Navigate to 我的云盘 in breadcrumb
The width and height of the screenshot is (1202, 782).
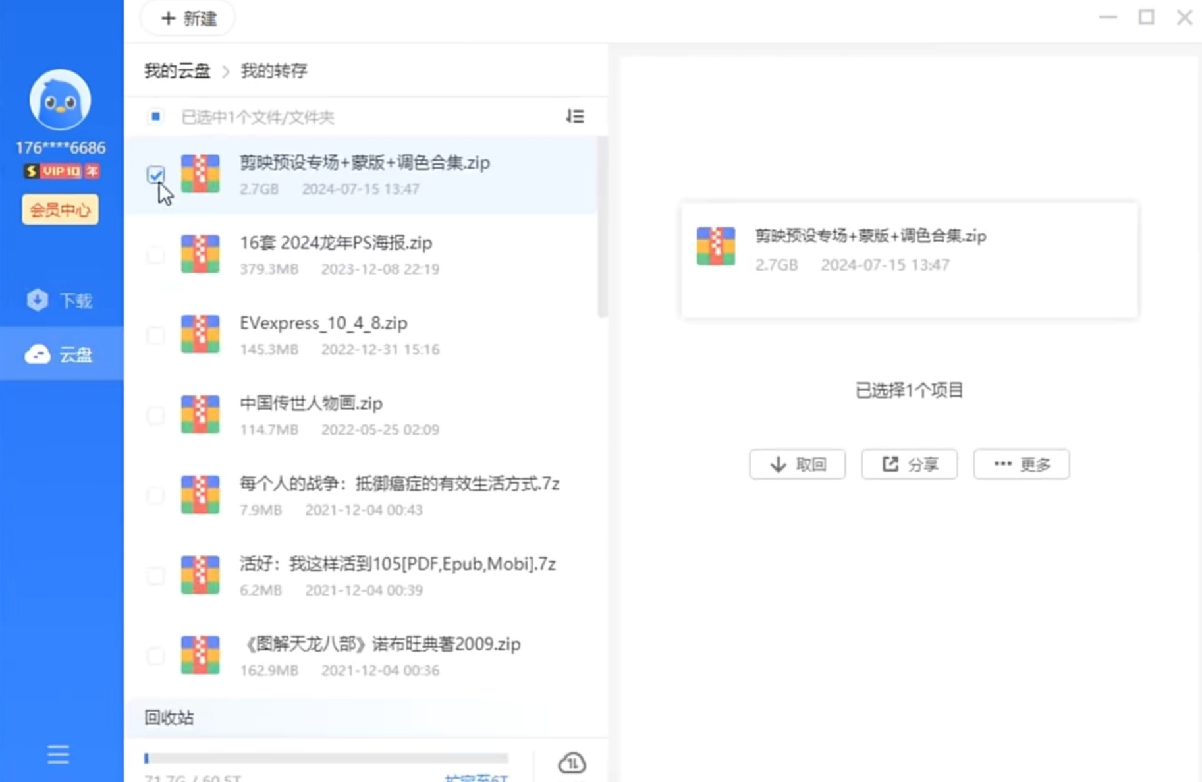coord(177,70)
